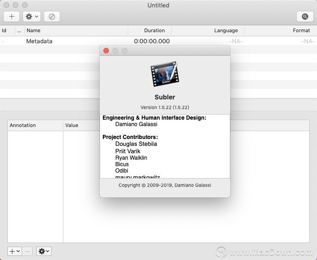
Task: Open the add metadata plus dropdown
Action: [15, 251]
